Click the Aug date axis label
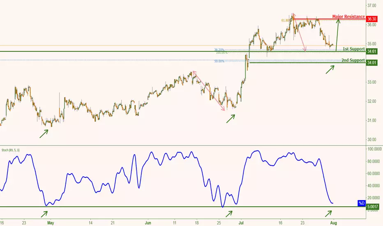The image size is (383, 226). point(333,223)
